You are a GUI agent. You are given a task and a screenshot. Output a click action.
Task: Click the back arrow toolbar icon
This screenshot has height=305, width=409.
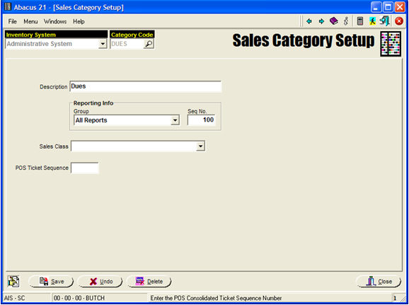pyautogui.click(x=309, y=21)
